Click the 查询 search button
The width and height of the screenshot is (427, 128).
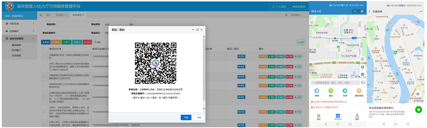(x=301, y=42)
